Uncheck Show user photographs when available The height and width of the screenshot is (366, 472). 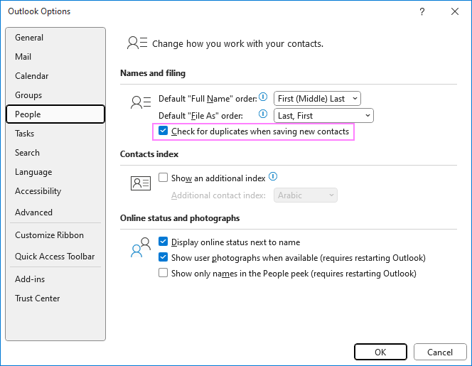point(163,257)
